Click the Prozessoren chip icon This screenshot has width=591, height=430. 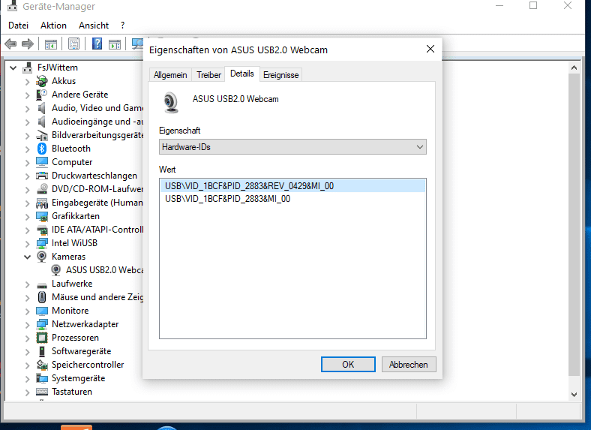click(42, 338)
